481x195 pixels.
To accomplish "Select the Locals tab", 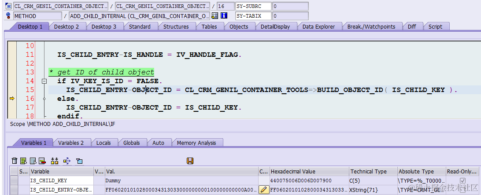I will (104, 143).
